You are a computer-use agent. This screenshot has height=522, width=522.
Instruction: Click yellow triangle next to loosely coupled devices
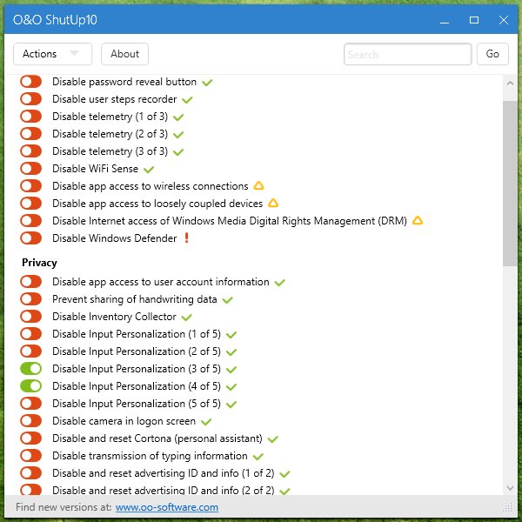click(273, 203)
